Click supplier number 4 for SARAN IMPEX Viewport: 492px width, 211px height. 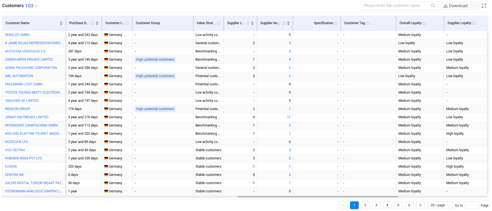click(x=290, y=60)
